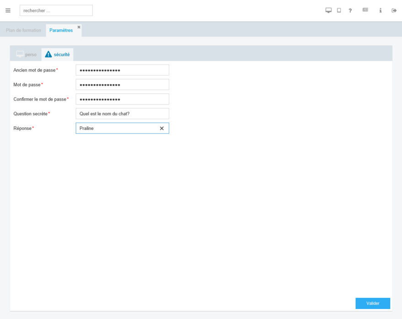Close the Paramètres tab
This screenshot has width=402, height=319.
[79, 27]
